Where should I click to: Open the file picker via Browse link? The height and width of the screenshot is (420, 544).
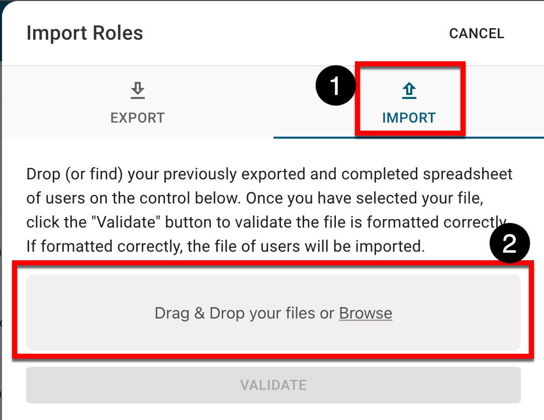(x=366, y=313)
